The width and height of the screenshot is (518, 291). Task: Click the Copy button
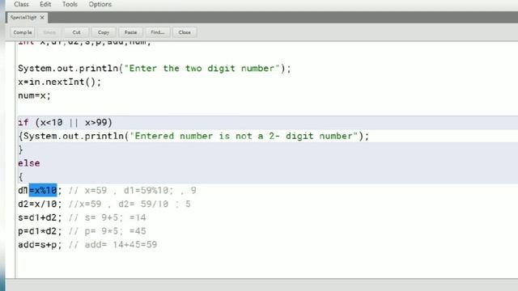(x=104, y=32)
